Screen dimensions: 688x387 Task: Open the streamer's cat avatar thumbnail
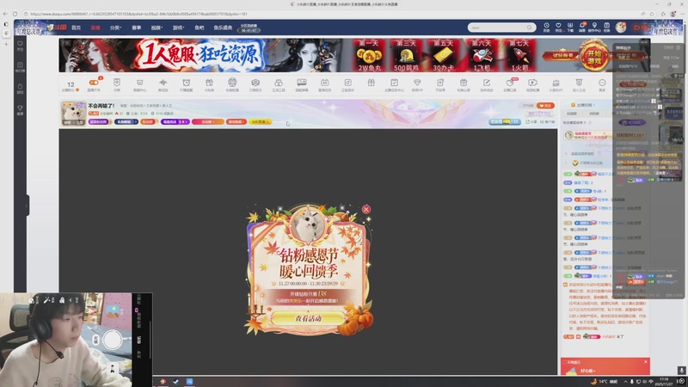pyautogui.click(x=73, y=114)
